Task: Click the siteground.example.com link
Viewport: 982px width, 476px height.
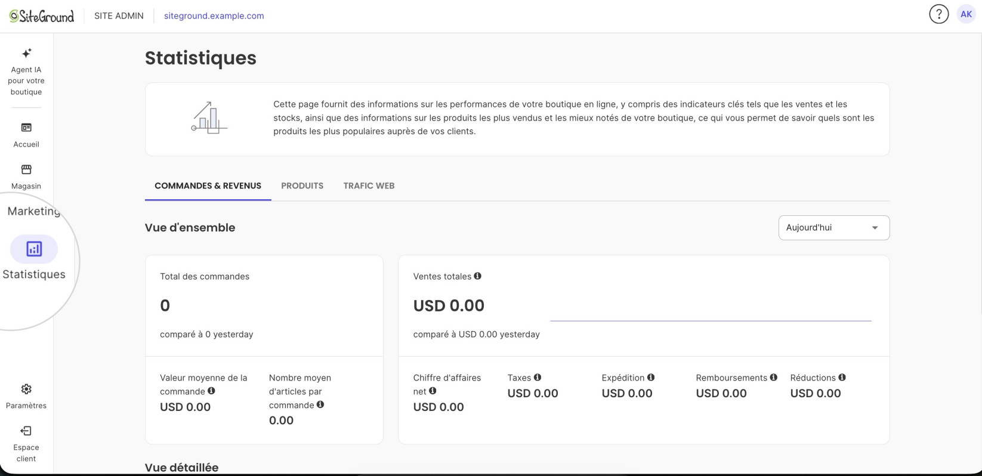Action: tap(214, 16)
